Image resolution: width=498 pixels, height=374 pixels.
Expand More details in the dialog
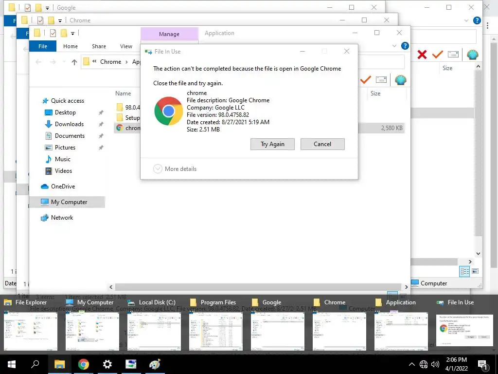point(175,169)
